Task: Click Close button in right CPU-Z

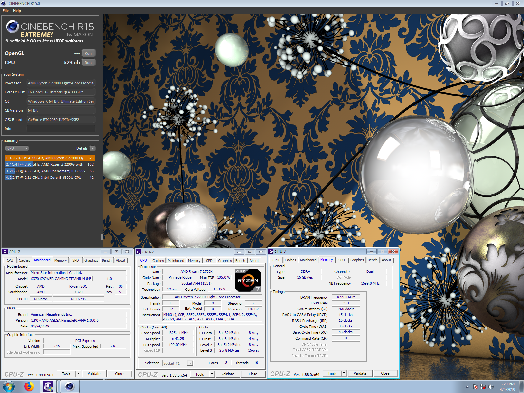Action: tap(385, 373)
